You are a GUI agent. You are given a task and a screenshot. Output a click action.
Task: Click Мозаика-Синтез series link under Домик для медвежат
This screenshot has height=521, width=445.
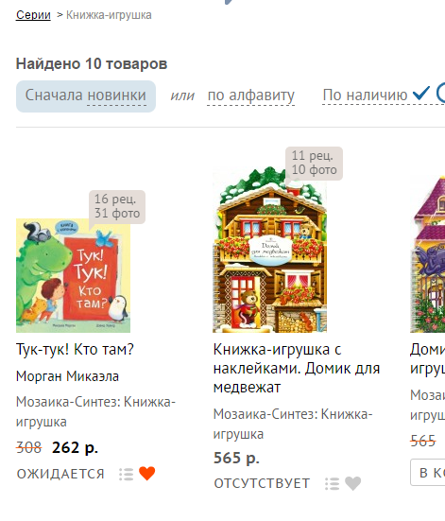293,425
